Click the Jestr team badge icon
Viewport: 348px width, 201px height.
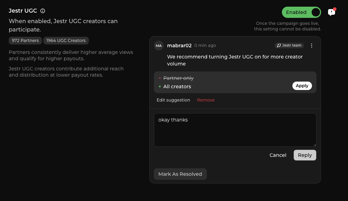(x=279, y=46)
